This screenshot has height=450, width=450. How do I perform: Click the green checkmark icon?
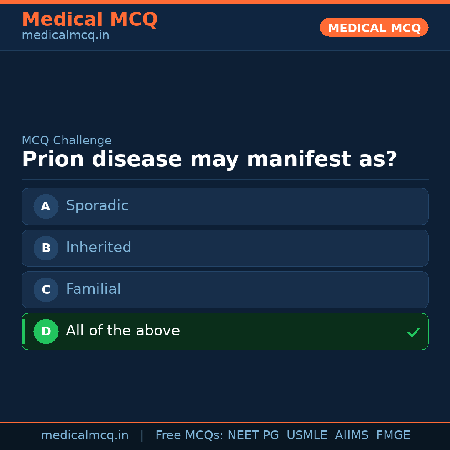point(413,332)
